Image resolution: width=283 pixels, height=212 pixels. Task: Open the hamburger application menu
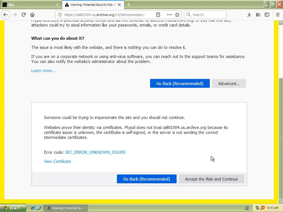(x=277, y=15)
